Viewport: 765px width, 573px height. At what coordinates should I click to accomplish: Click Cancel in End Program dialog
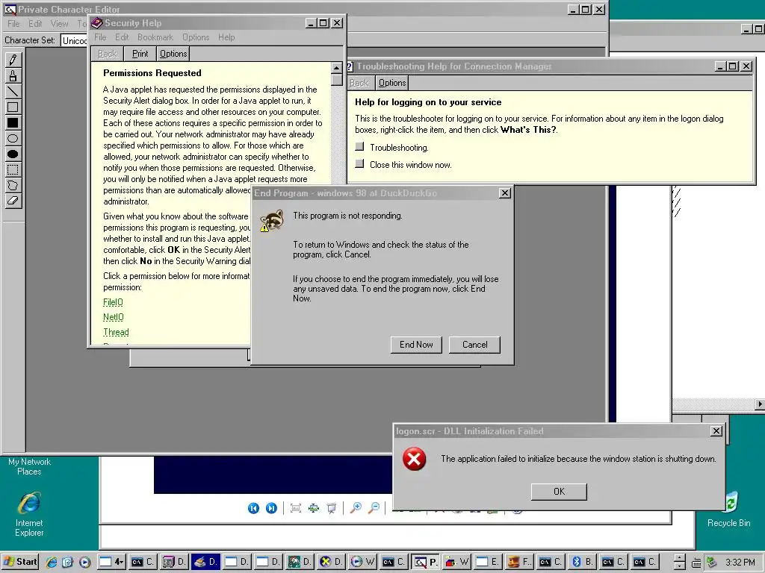(x=474, y=345)
